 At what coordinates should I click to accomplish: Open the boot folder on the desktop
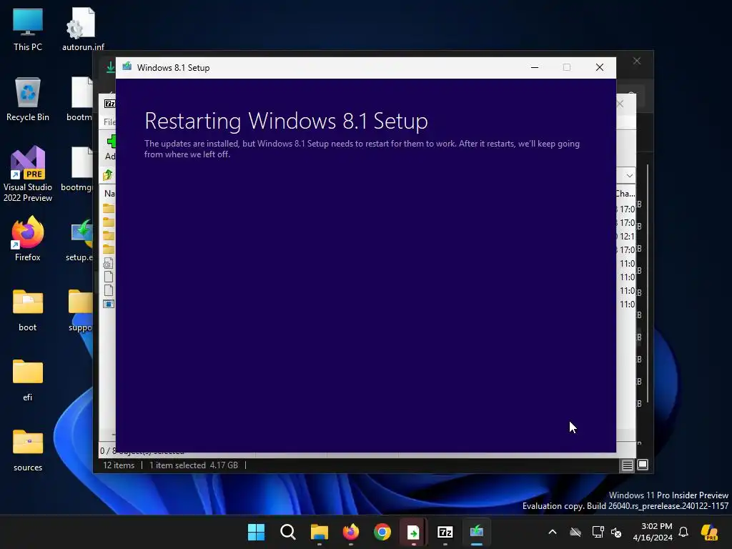28,310
